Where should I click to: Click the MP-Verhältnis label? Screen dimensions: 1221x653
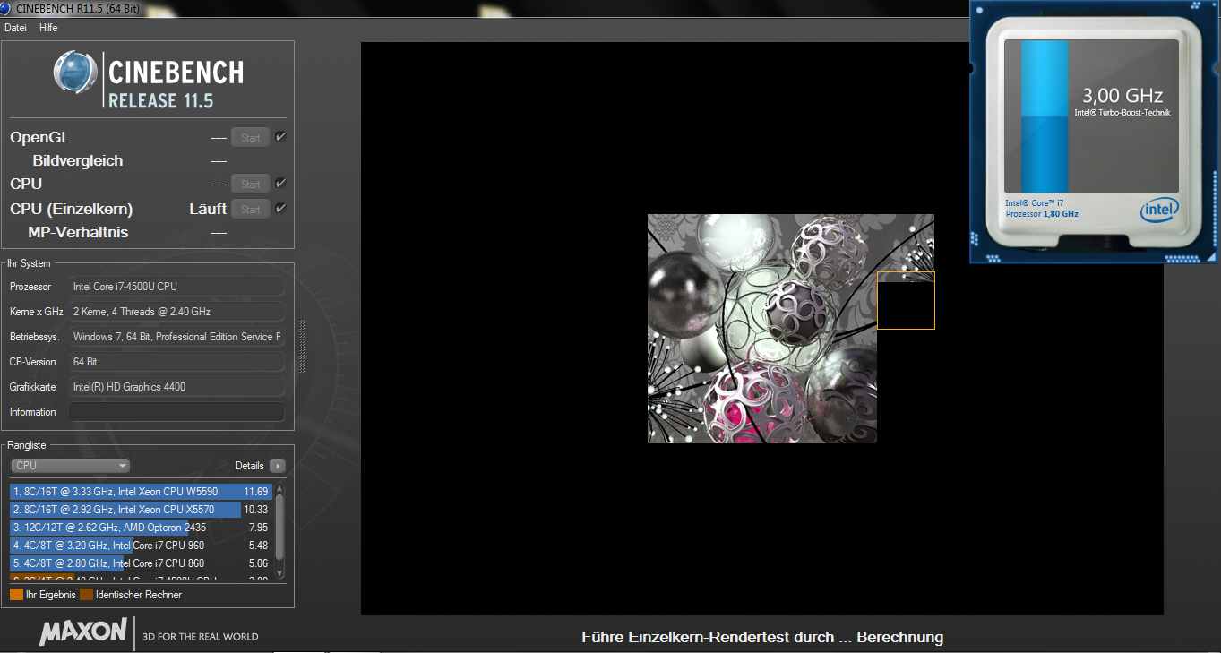pyautogui.click(x=78, y=233)
